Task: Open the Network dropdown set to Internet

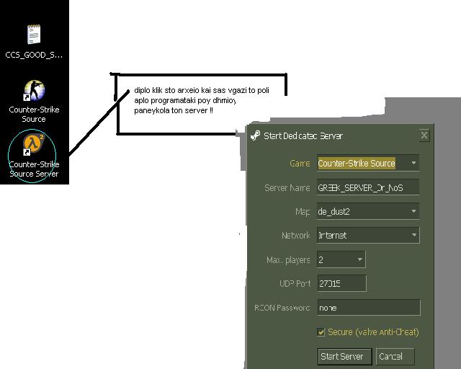Action: (368, 235)
